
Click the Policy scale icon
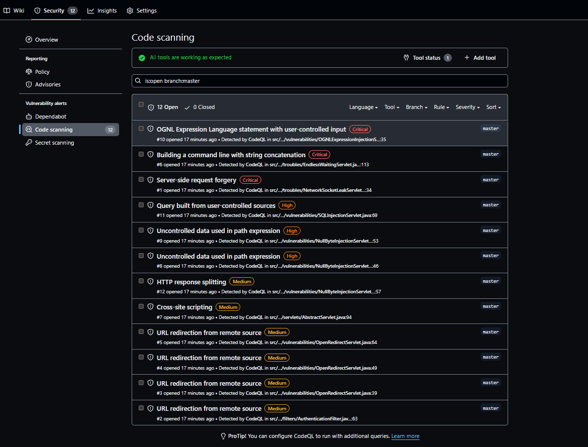[x=29, y=72]
